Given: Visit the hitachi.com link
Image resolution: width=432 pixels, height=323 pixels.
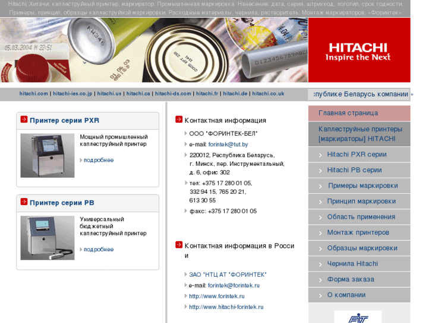Looking at the screenshot, I should pyautogui.click(x=34, y=94).
